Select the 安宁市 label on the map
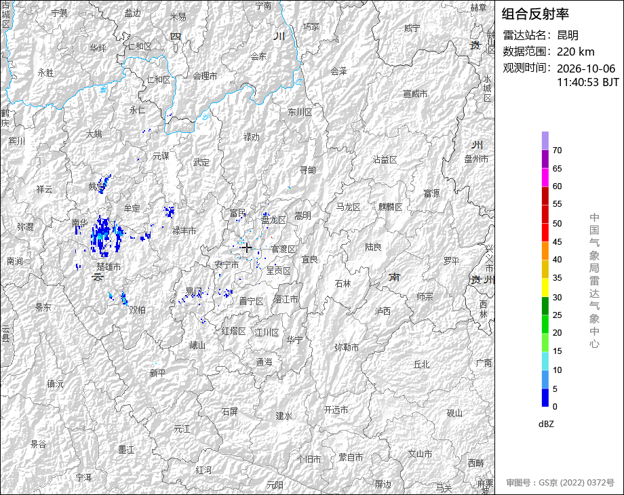This screenshot has width=624, height=495. coord(227,264)
